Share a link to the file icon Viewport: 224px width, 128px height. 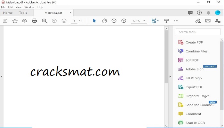(x=198, y=21)
